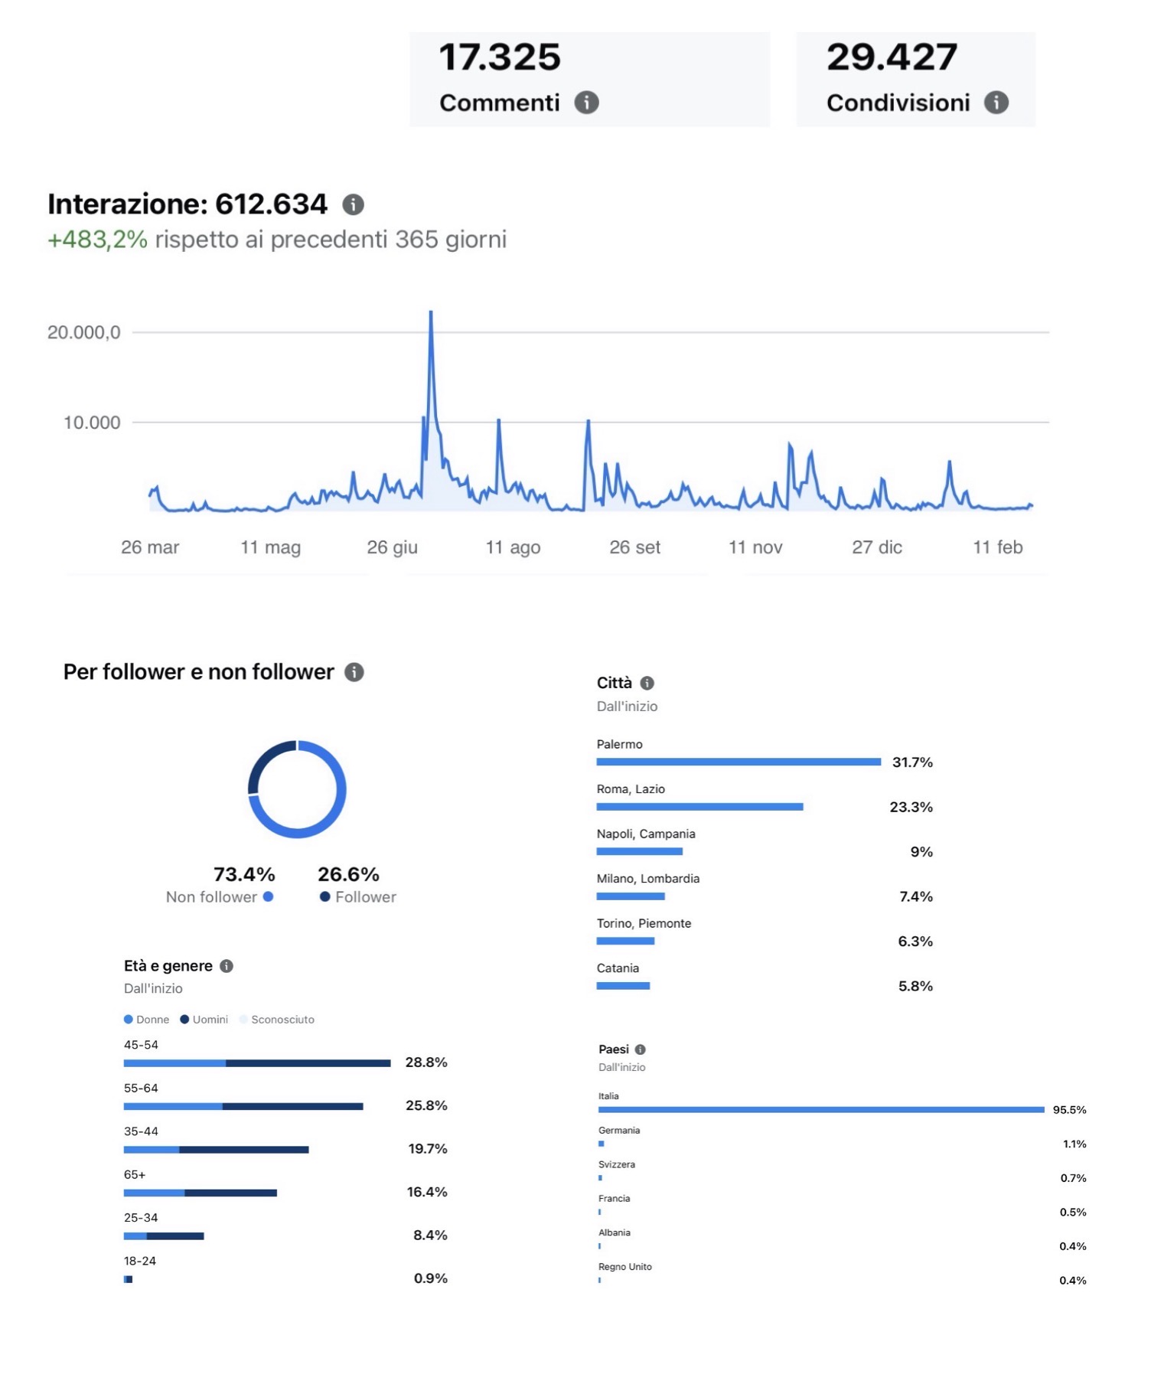Click the 17.325 Commenti card
This screenshot has width=1151, height=1384.
coord(589,79)
